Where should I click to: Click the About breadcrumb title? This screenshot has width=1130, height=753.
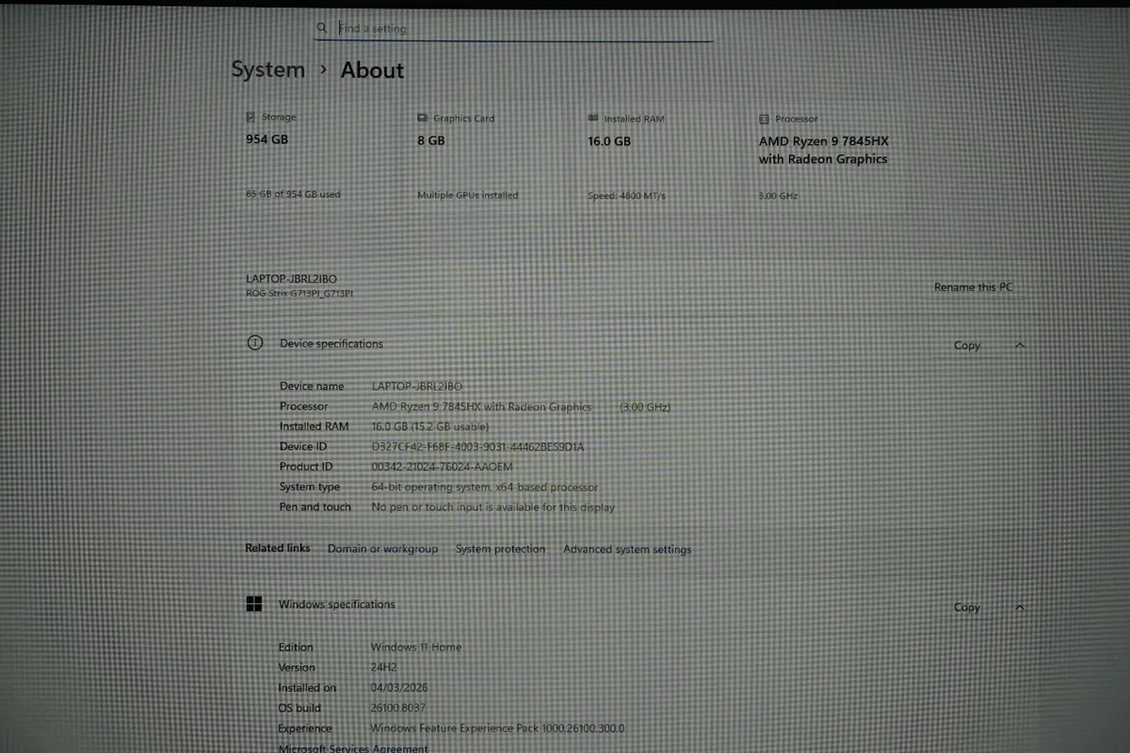[x=372, y=70]
